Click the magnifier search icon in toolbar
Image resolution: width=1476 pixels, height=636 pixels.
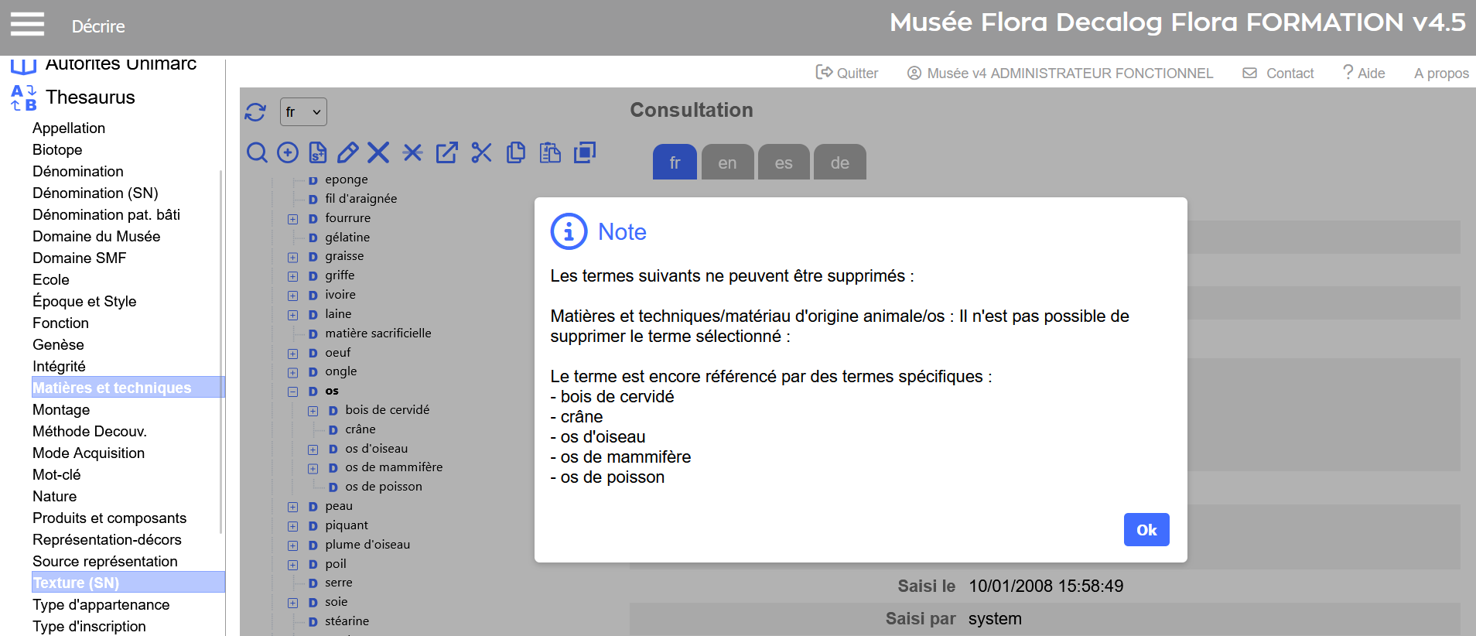[x=257, y=152]
